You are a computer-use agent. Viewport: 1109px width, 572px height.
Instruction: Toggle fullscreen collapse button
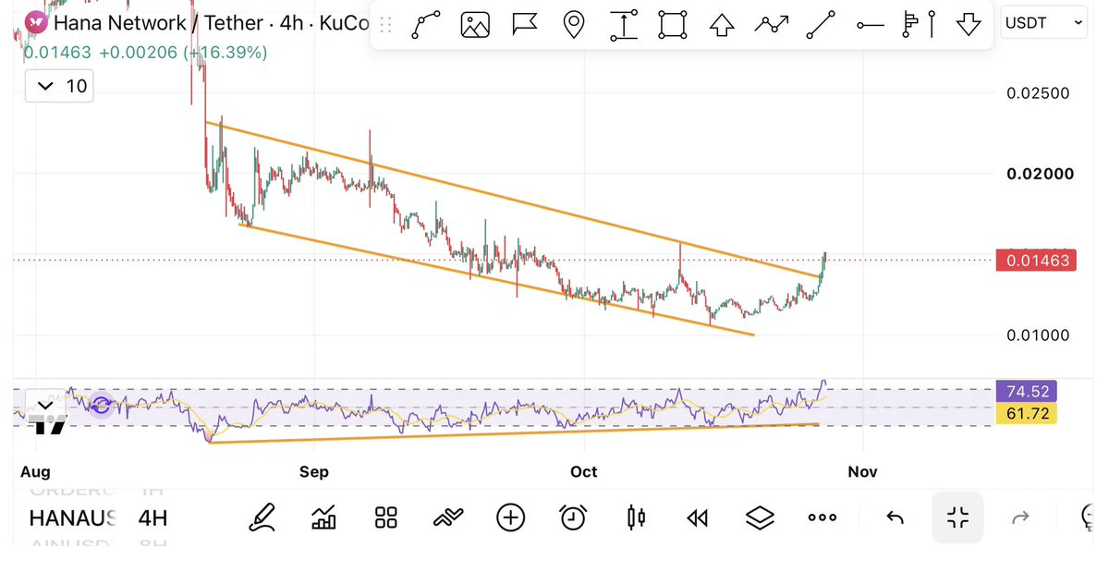pos(957,517)
